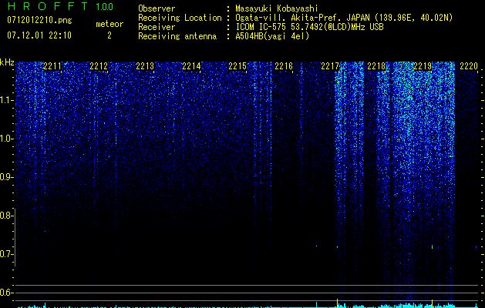Image resolution: width=485 pixels, height=308 pixels.
Task: Click the Observer label
Action: pos(157,8)
